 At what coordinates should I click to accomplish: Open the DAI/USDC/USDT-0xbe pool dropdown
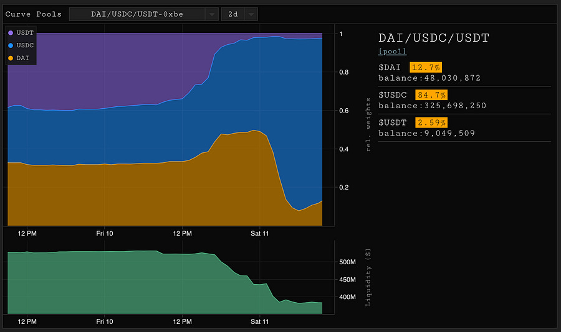(143, 14)
